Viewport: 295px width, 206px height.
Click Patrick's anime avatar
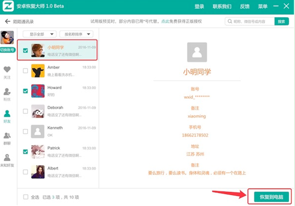(x=38, y=152)
